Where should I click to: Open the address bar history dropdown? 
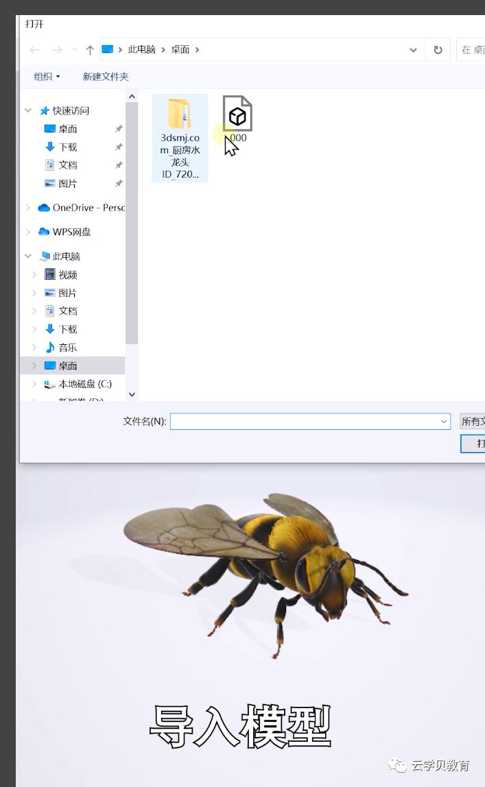(x=413, y=50)
